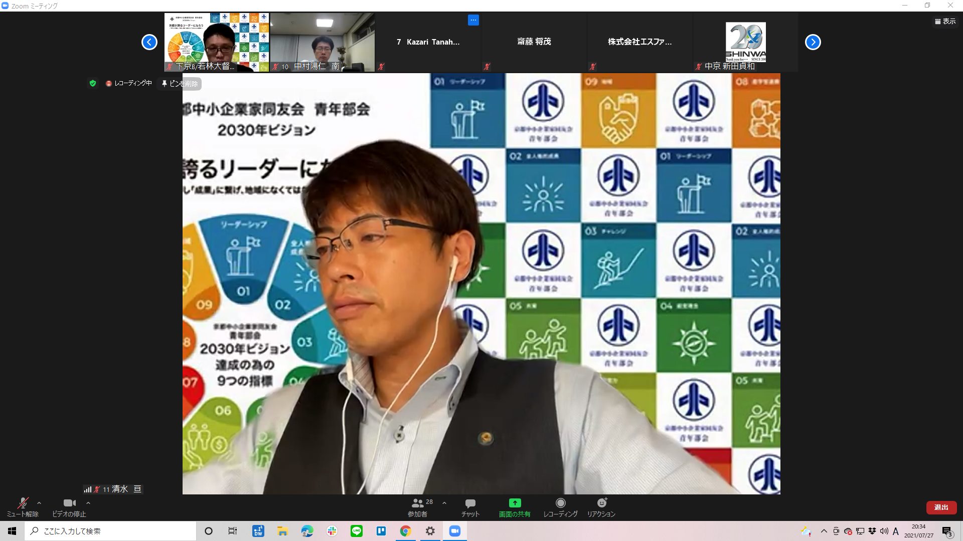This screenshot has width=963, height=541.
Task: Open Dropbox tray icon
Action: coord(872,531)
